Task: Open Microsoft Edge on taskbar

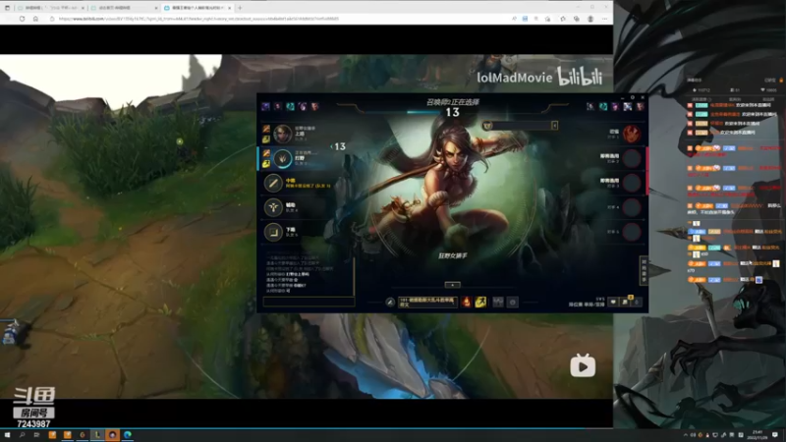Action: 128,435
